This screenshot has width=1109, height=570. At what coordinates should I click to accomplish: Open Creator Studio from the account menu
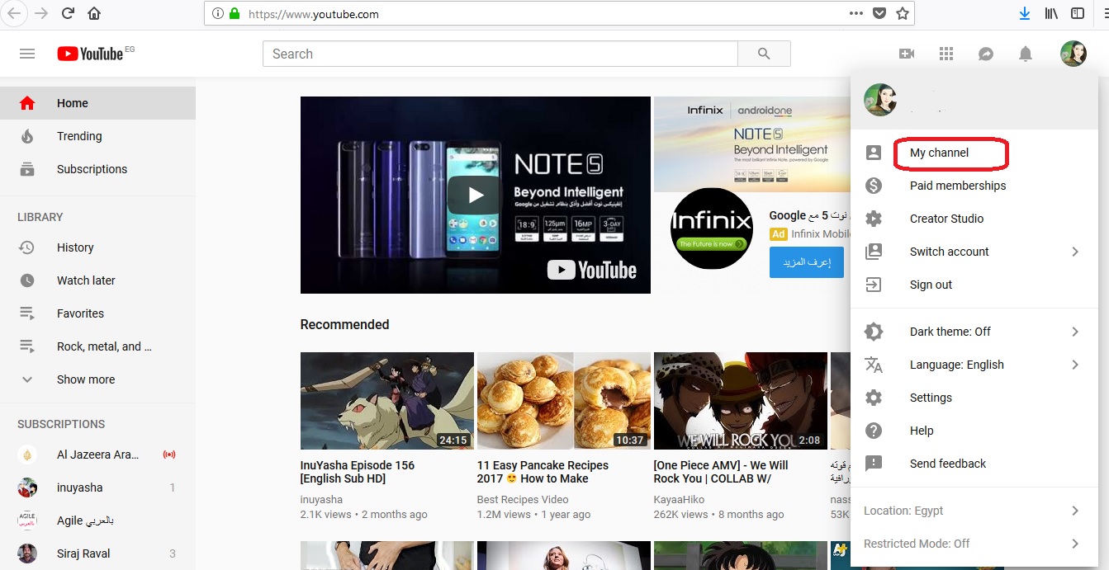coord(946,219)
